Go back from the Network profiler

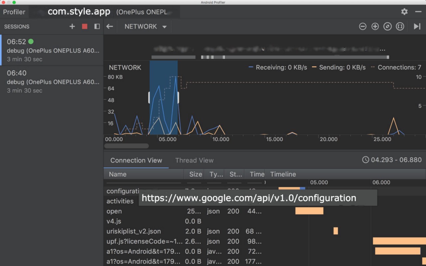click(110, 26)
